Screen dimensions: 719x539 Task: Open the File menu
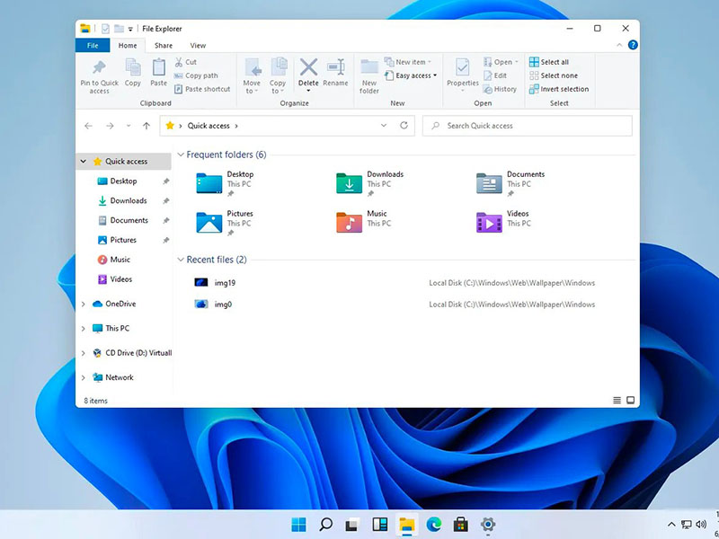pyautogui.click(x=92, y=45)
